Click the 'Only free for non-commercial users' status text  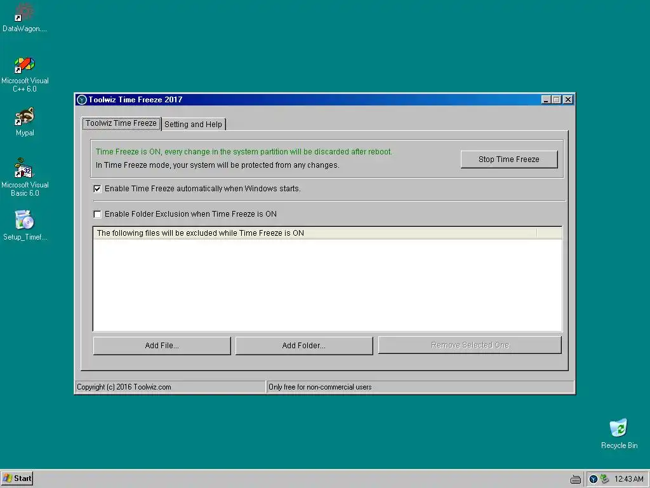point(320,387)
